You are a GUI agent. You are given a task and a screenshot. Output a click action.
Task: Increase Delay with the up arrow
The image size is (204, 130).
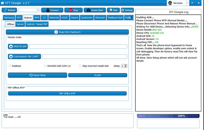pos(125,65)
